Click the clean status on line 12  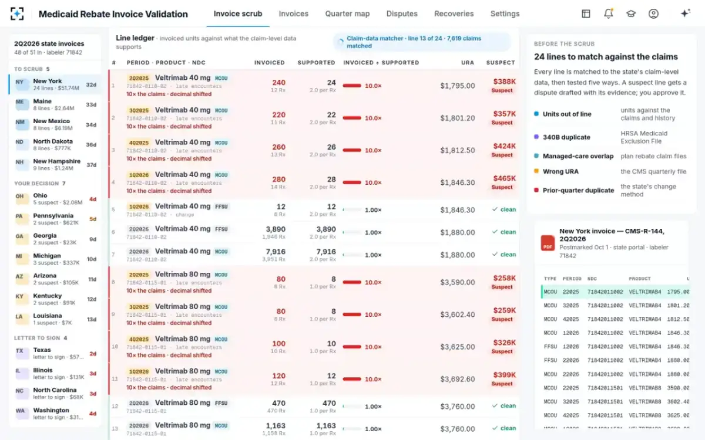pos(504,406)
